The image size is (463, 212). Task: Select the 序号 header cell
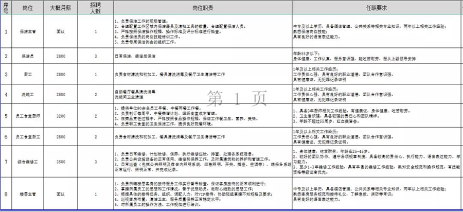click(6, 8)
